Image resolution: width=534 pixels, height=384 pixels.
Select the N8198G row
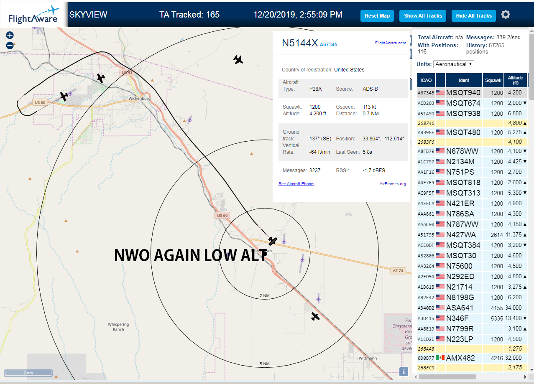click(x=472, y=298)
